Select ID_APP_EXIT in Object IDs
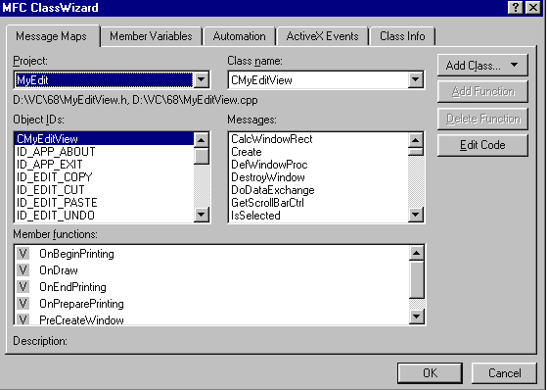 (104, 165)
